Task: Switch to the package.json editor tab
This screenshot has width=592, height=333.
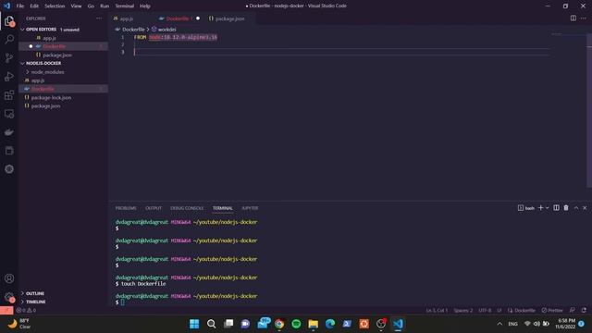Action: (x=229, y=18)
